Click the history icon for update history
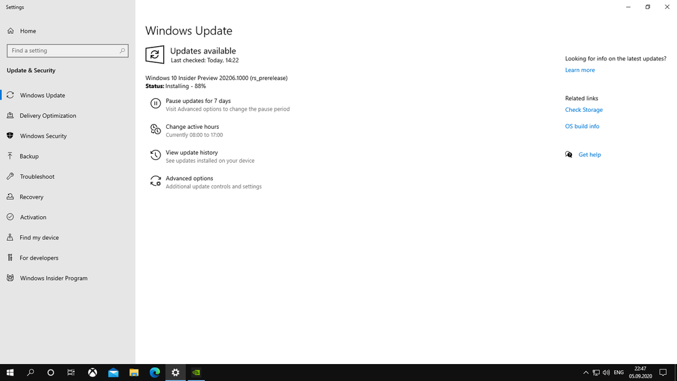 coord(155,155)
